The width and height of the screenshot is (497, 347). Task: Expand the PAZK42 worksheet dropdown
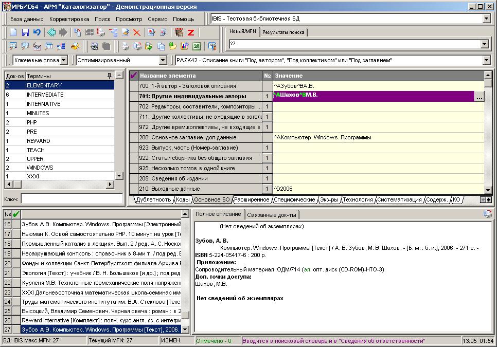(x=487, y=60)
